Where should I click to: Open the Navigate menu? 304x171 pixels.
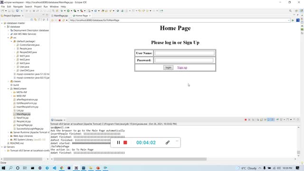click(18, 7)
